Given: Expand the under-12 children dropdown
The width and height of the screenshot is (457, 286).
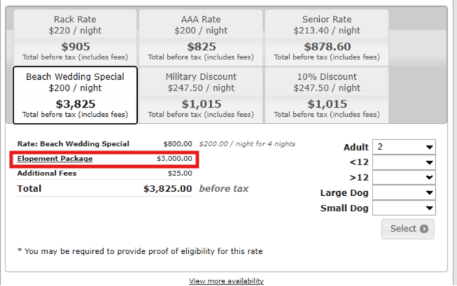Looking at the screenshot, I should [404, 162].
